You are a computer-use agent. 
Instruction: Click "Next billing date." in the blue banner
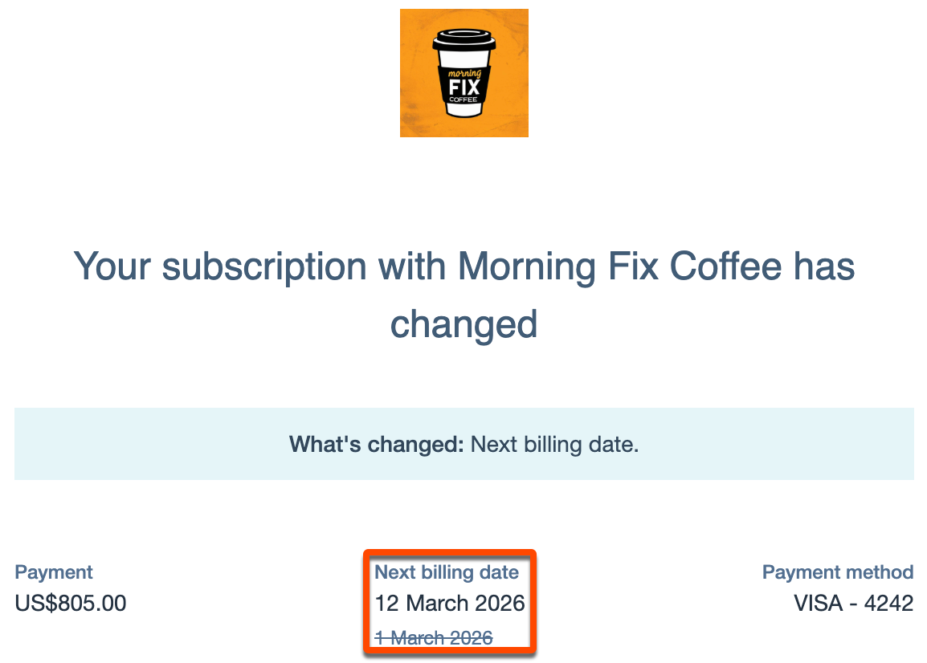[554, 444]
